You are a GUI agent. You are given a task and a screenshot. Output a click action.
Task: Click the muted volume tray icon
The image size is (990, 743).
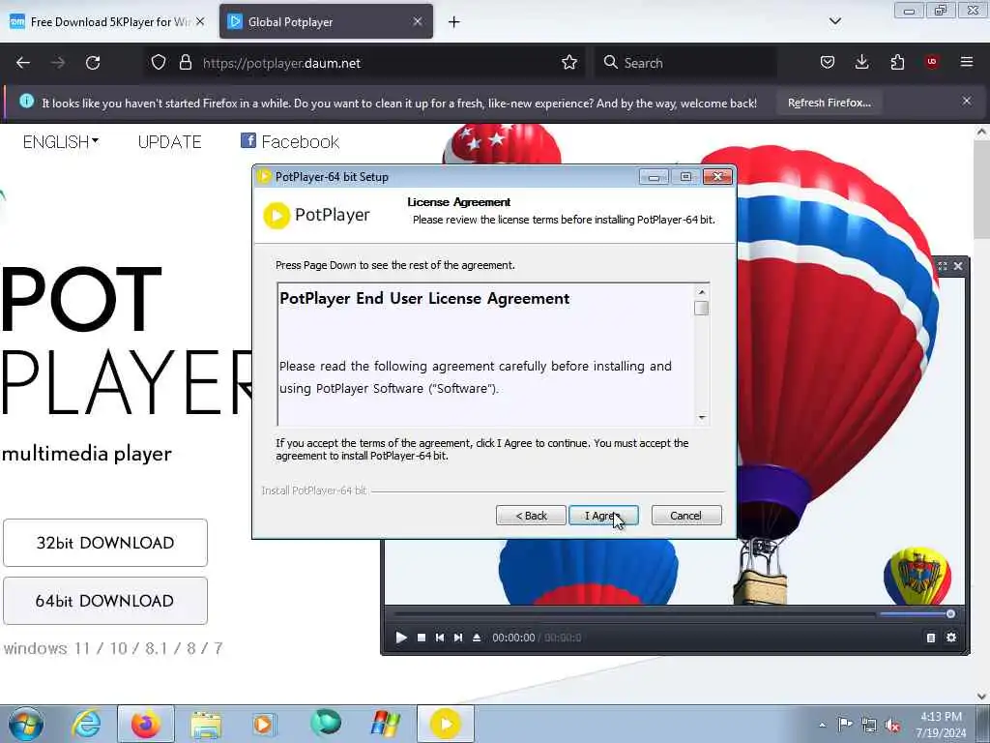(x=892, y=726)
